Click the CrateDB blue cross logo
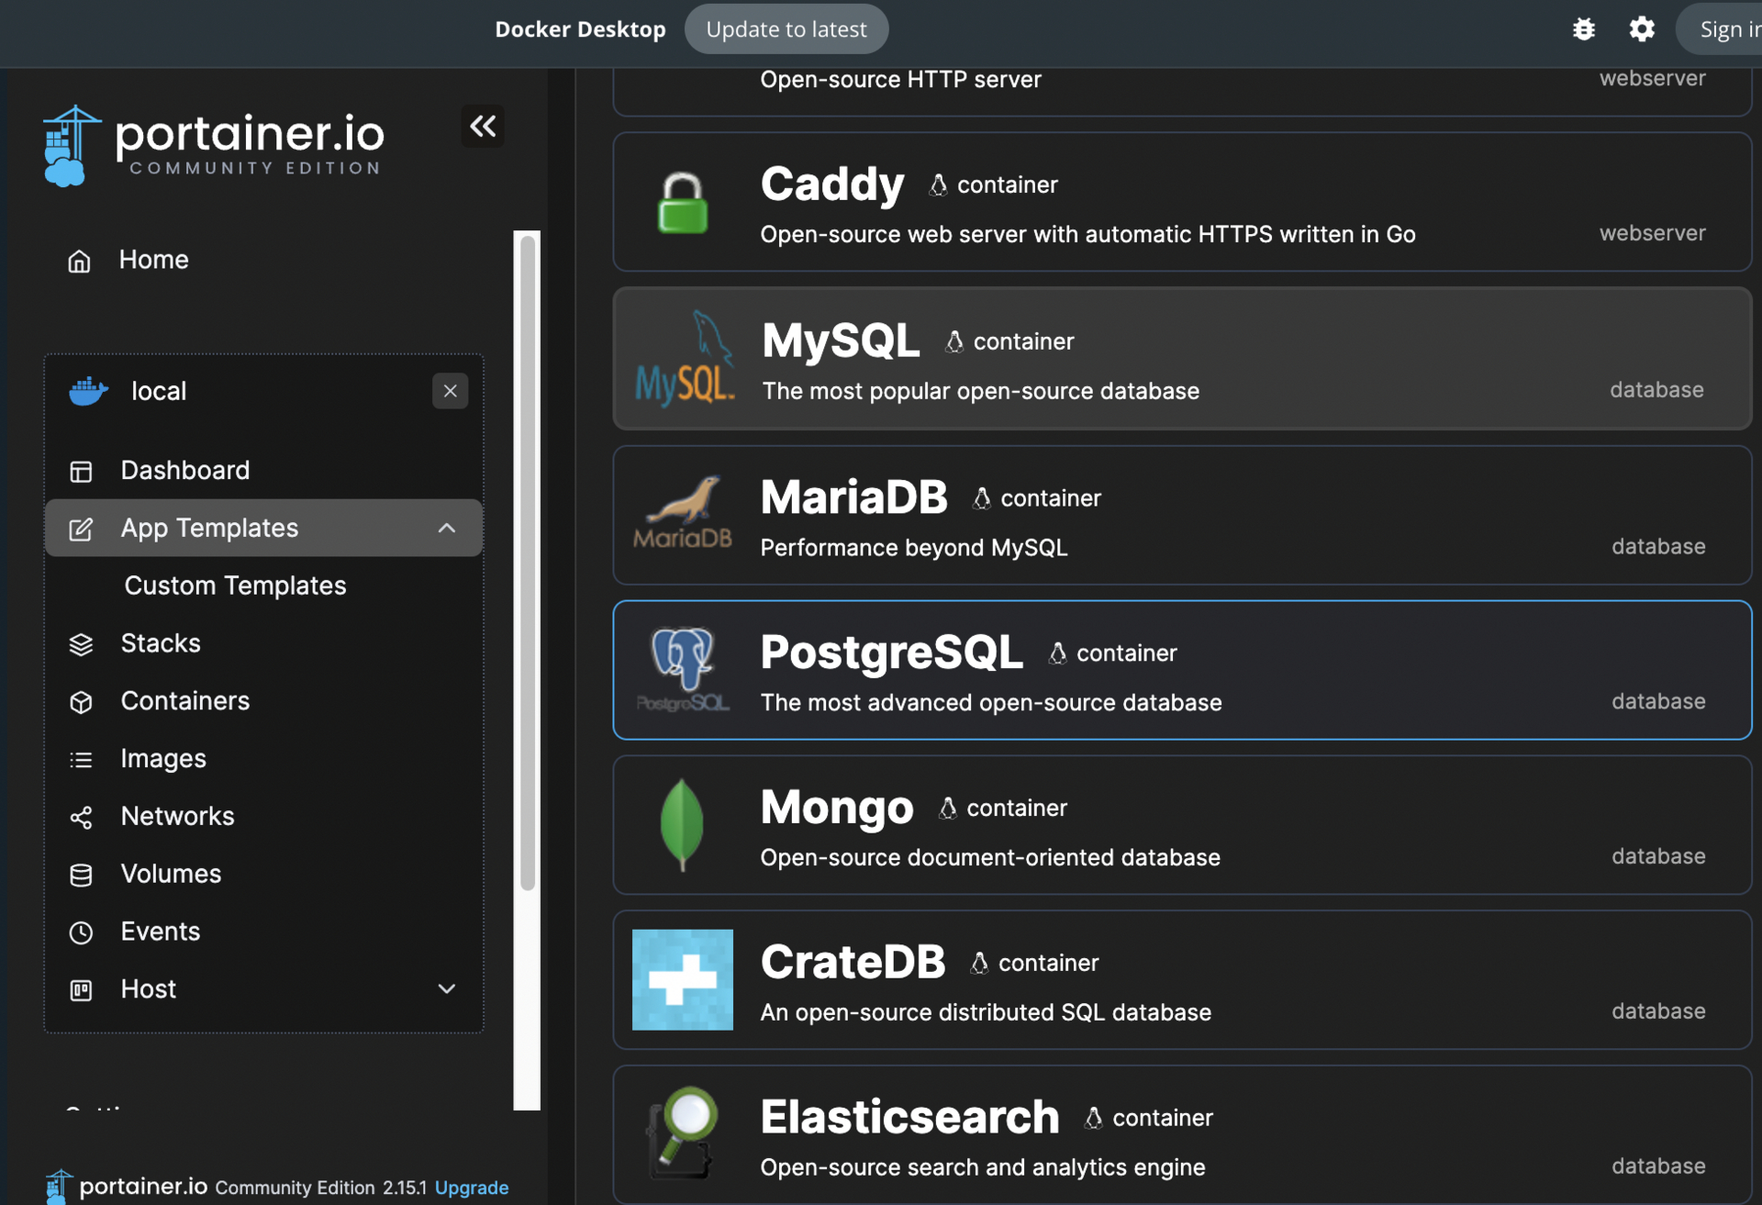Image resolution: width=1762 pixels, height=1205 pixels. pos(683,980)
